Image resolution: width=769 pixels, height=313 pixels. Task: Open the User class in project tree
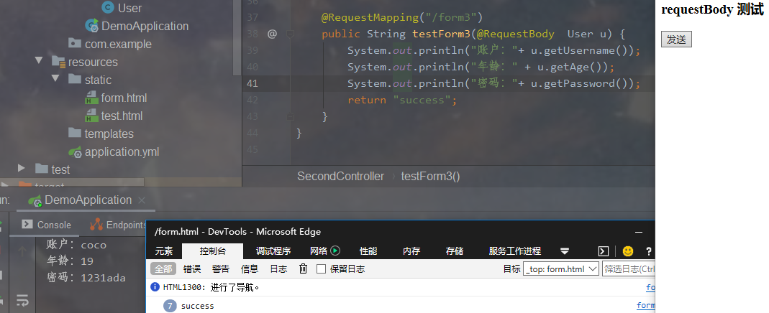129,8
